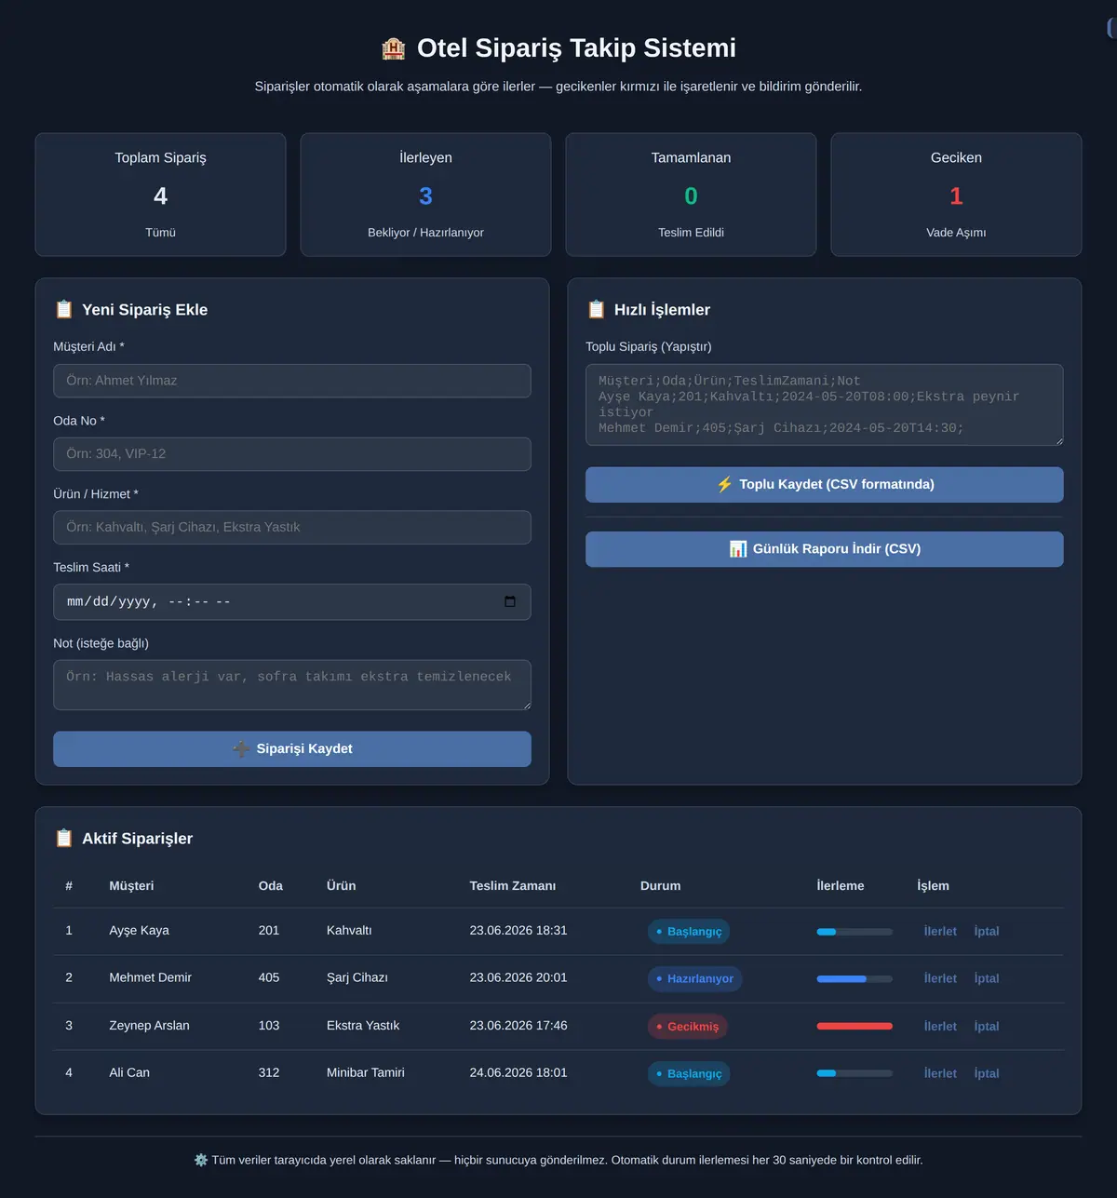This screenshot has height=1198, width=1117.
Task: Click Toplu Kaydet (CSV formatında) button
Action: pos(825,485)
